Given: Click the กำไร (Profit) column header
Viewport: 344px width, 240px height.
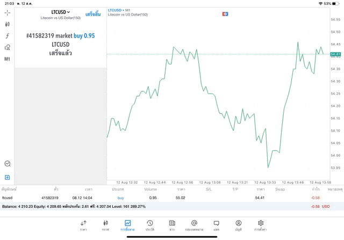Looking at the screenshot, I should [x=316, y=190].
